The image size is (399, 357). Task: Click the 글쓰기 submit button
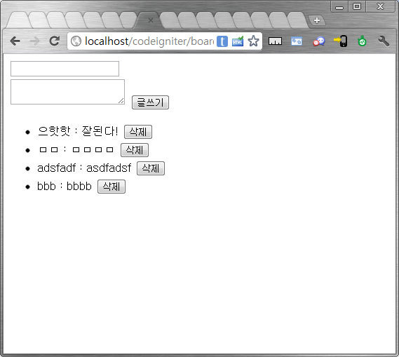150,102
